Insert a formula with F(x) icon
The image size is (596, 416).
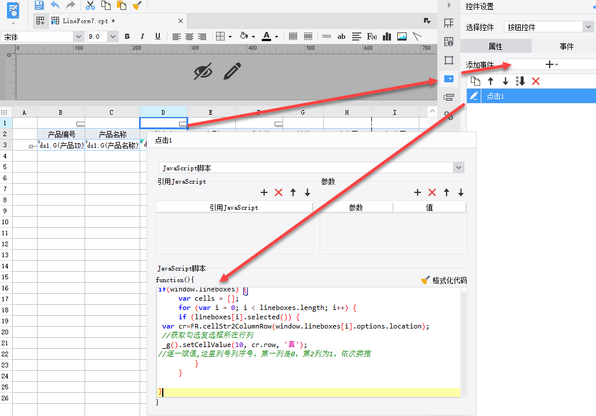point(372,37)
